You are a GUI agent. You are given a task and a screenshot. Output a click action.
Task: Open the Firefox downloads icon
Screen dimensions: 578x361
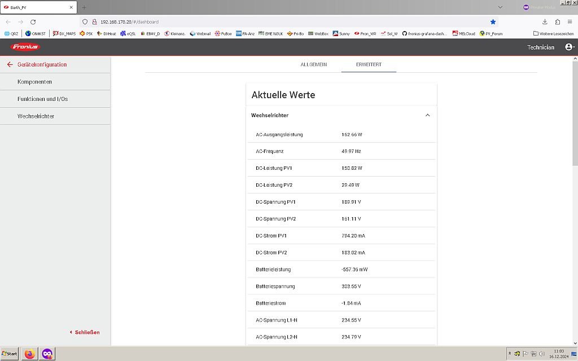pos(545,22)
